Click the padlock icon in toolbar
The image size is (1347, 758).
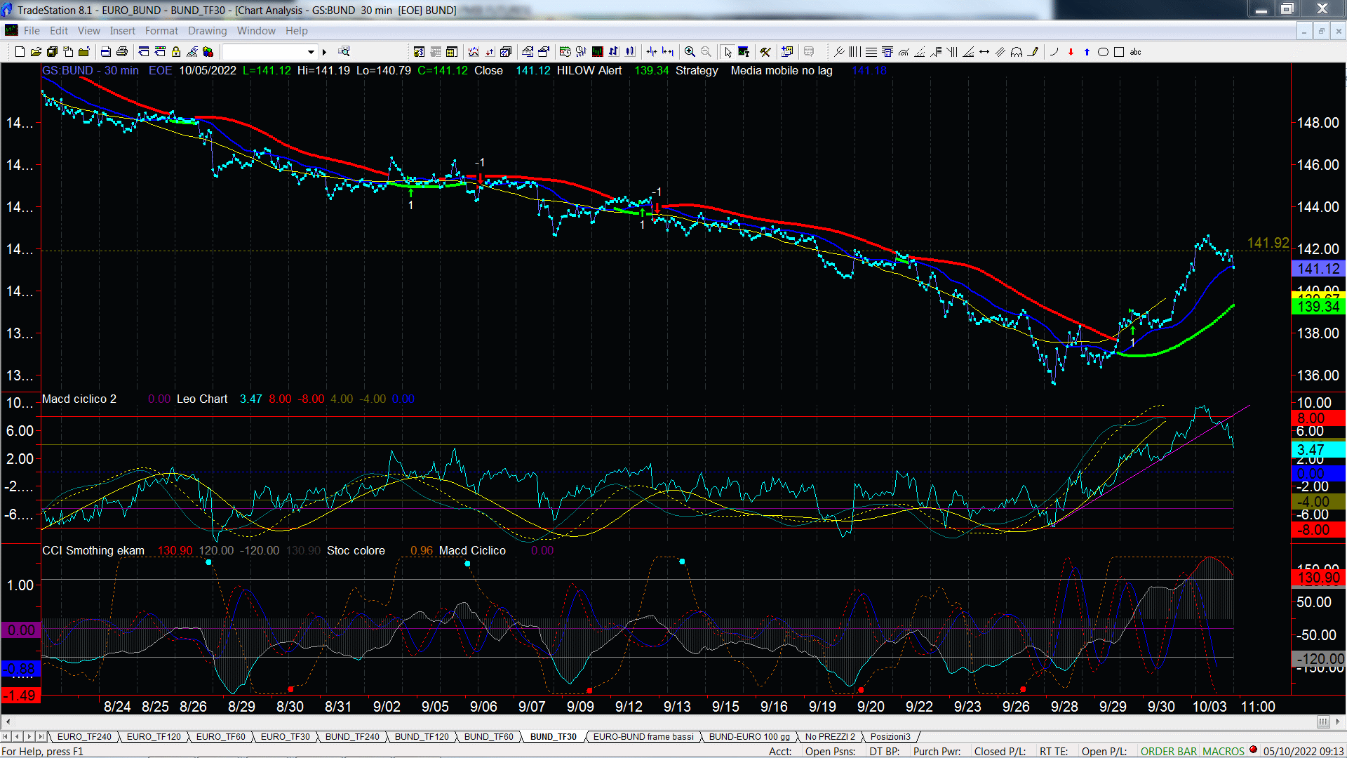coord(176,52)
